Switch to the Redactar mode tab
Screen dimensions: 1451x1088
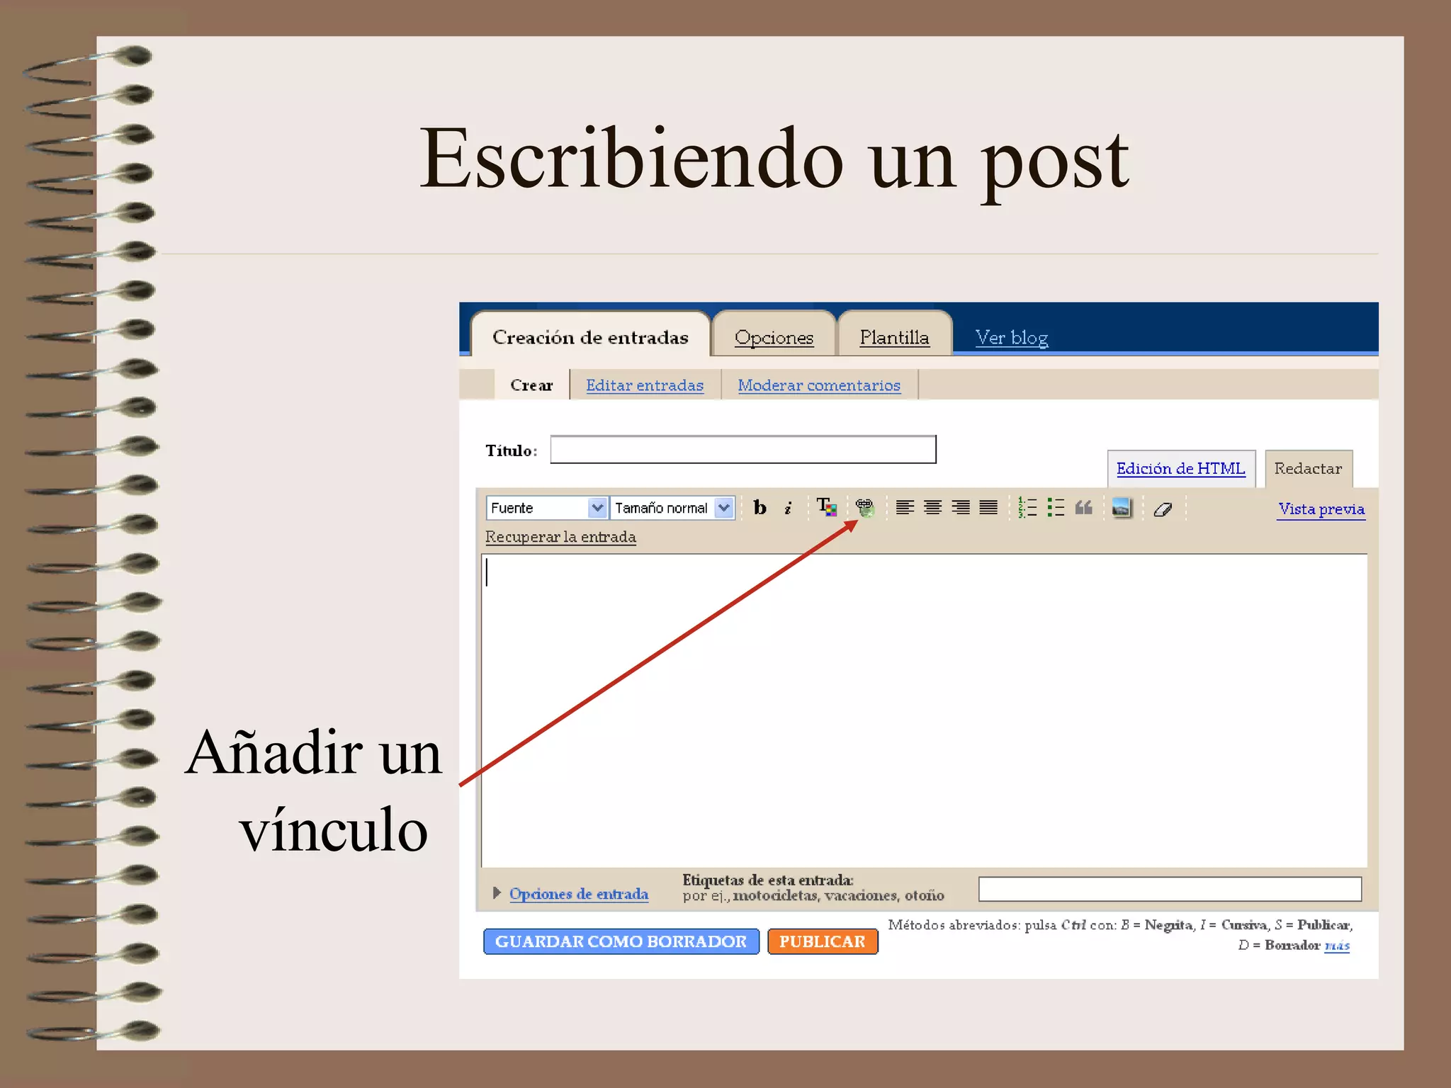pyautogui.click(x=1308, y=468)
